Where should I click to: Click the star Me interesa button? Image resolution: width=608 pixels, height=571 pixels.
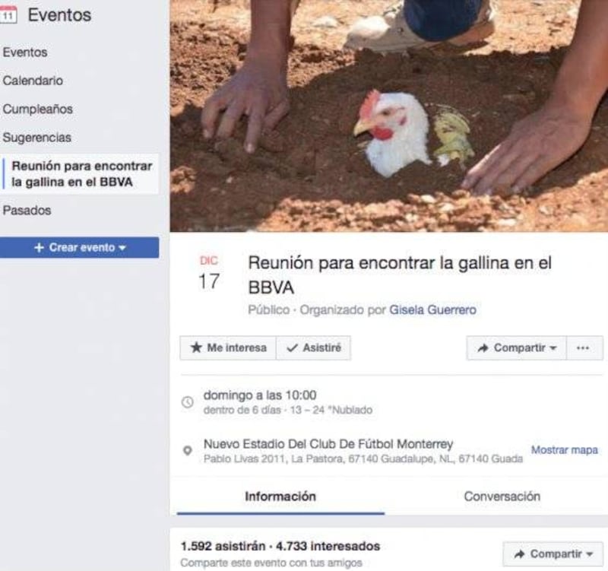(228, 348)
